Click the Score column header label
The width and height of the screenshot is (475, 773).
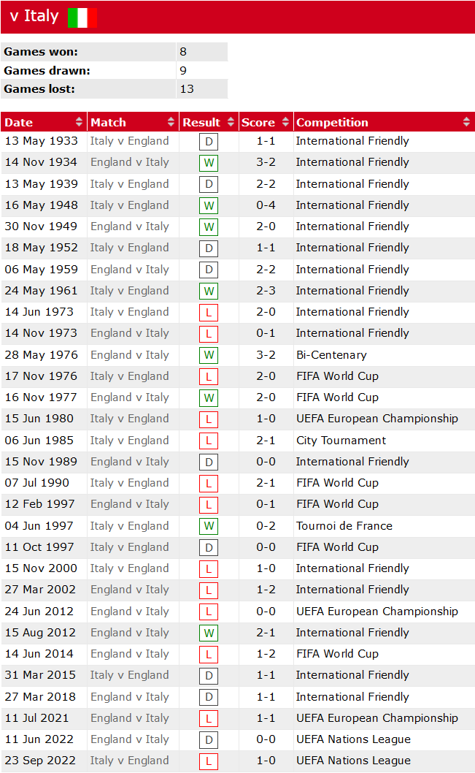(258, 122)
